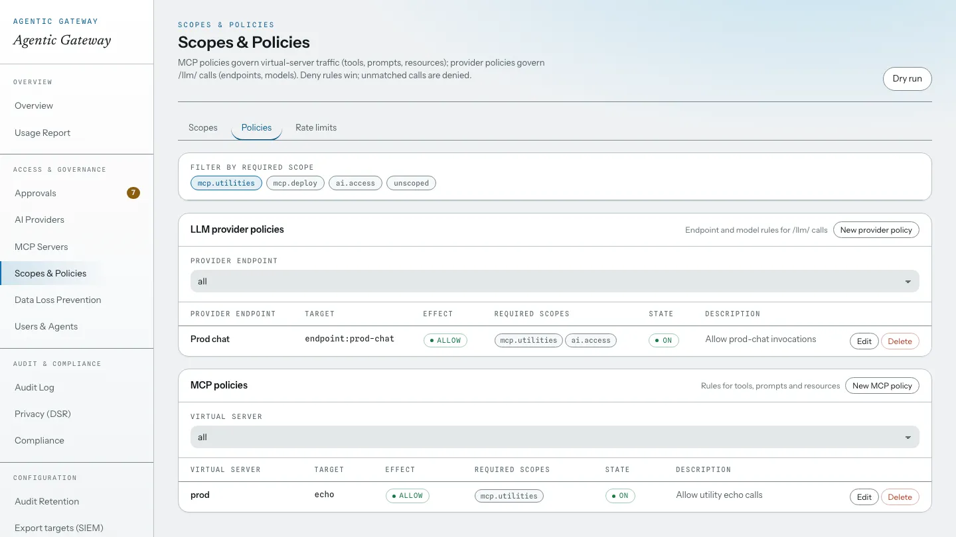Image resolution: width=956 pixels, height=537 pixels.
Task: Toggle the mcp.utilities scope filter chip
Action: point(226,183)
